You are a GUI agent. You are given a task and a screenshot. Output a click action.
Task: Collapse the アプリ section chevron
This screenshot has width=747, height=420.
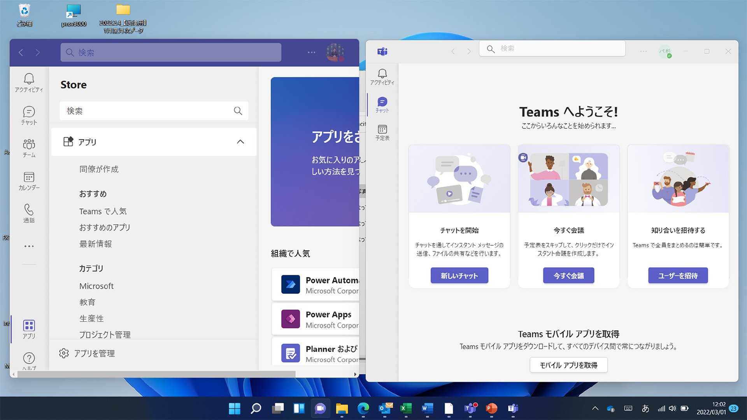[240, 142]
